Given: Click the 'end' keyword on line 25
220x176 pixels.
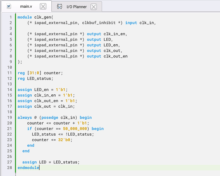Looking at the screenshot, I should (x=26, y=151).
